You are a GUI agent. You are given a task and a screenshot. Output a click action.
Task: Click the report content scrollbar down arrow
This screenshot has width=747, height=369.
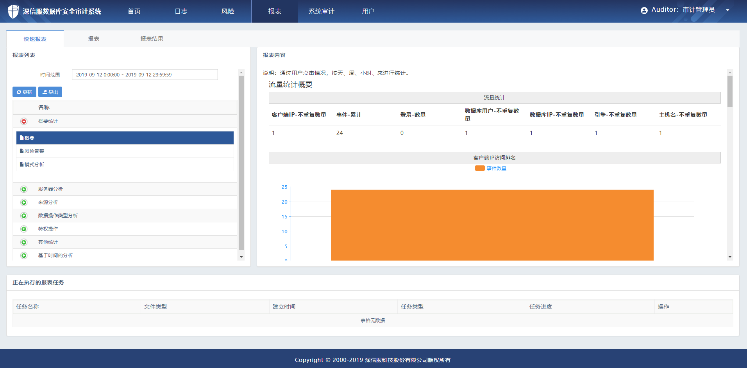pos(729,257)
